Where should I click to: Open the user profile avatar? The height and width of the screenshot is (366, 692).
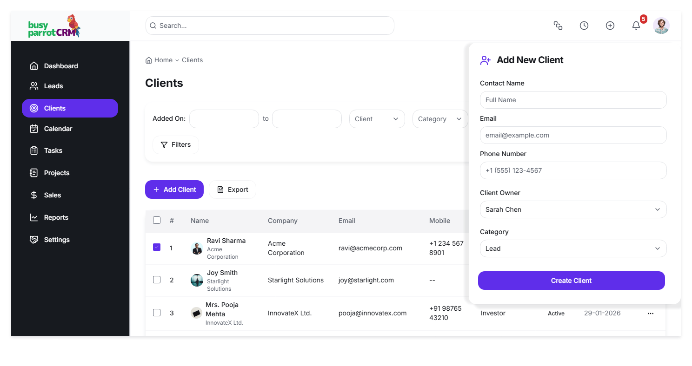pos(661,26)
